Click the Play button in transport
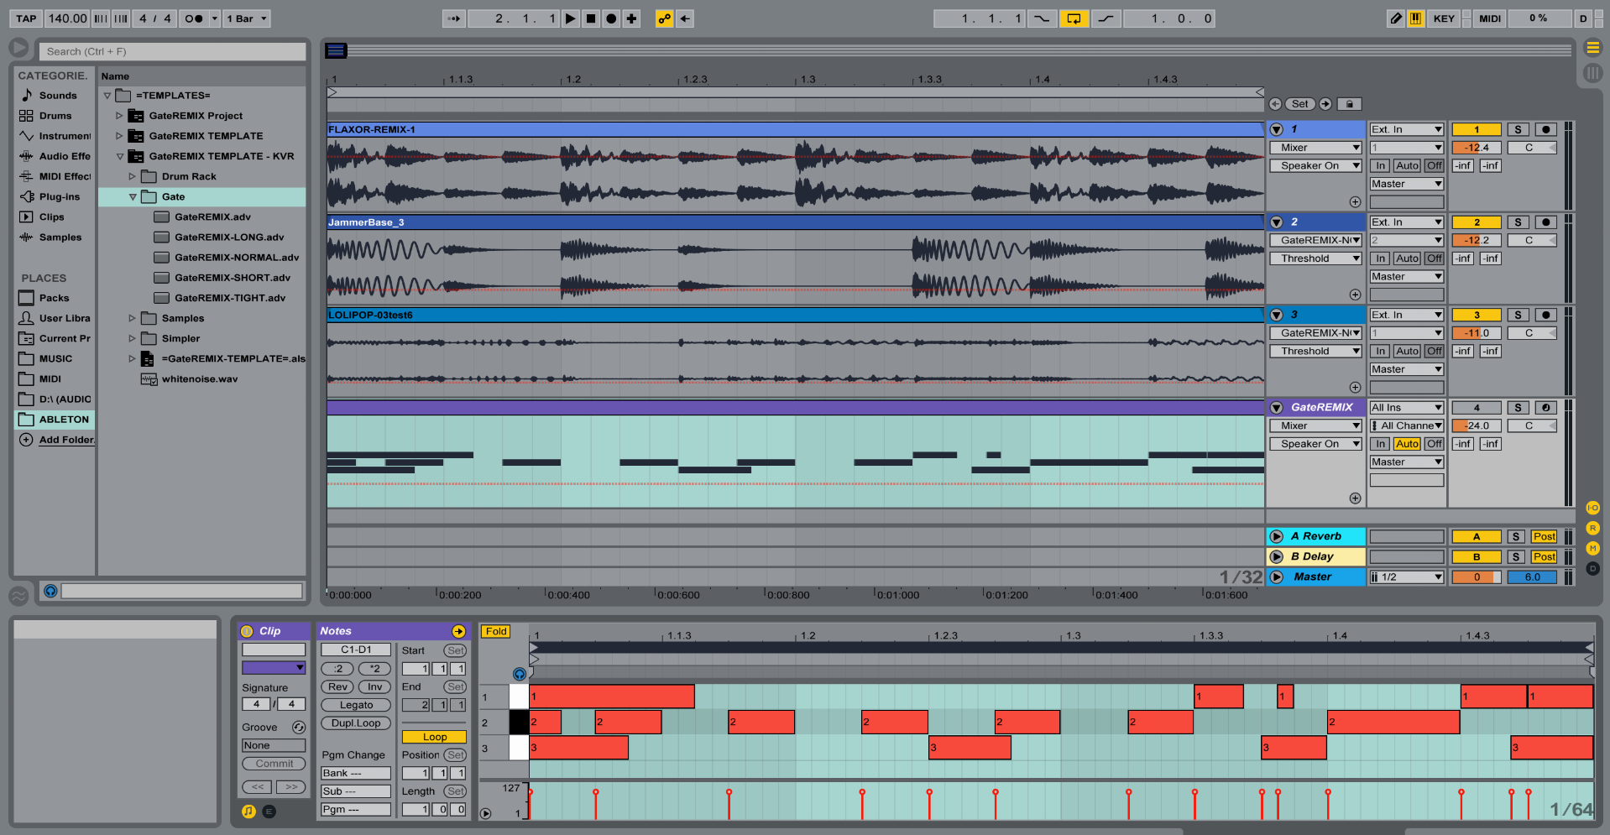1610x835 pixels. [570, 18]
